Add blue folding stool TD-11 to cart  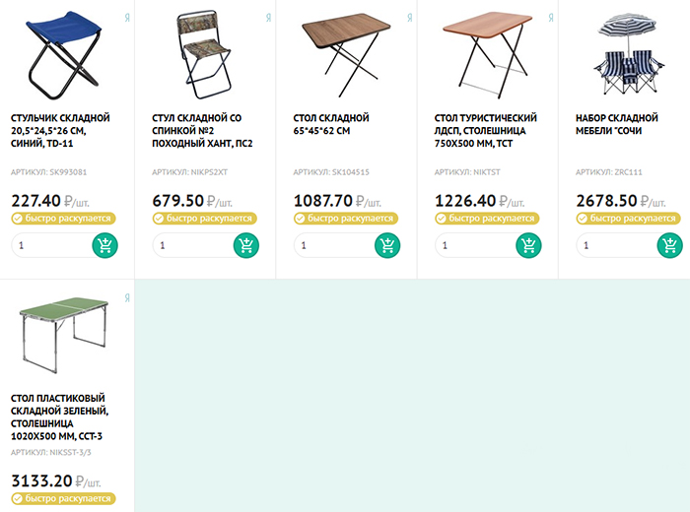pos(105,245)
